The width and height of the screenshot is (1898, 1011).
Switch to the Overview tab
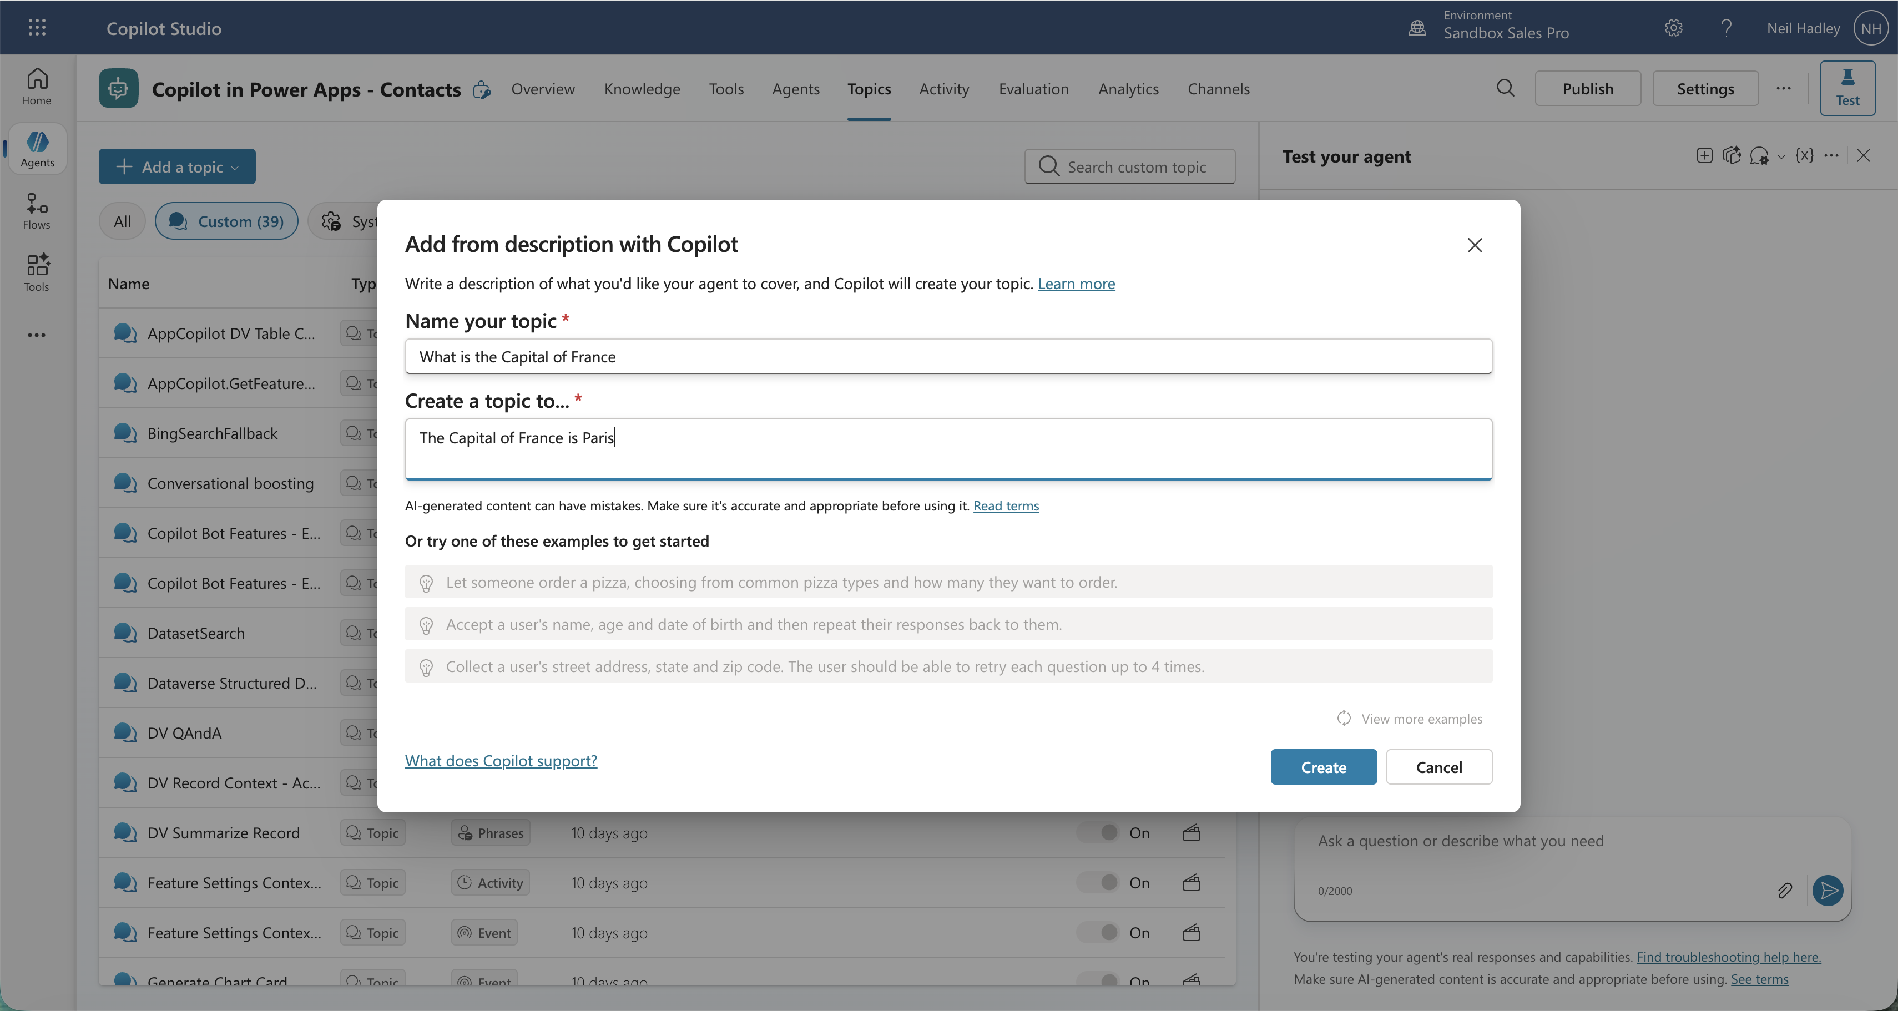(543, 89)
